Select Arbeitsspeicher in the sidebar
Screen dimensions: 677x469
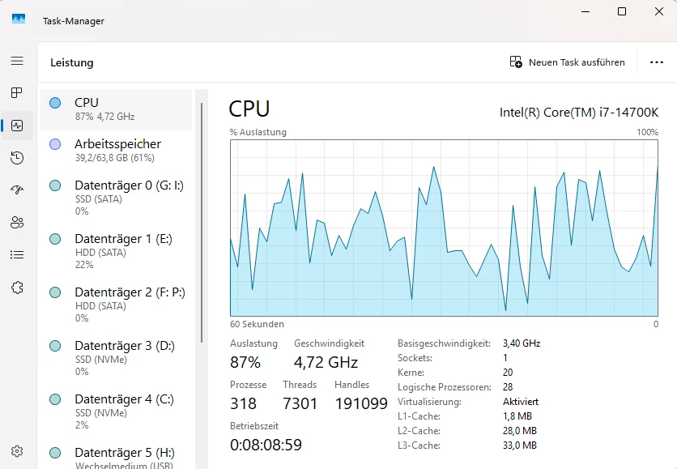(116, 151)
